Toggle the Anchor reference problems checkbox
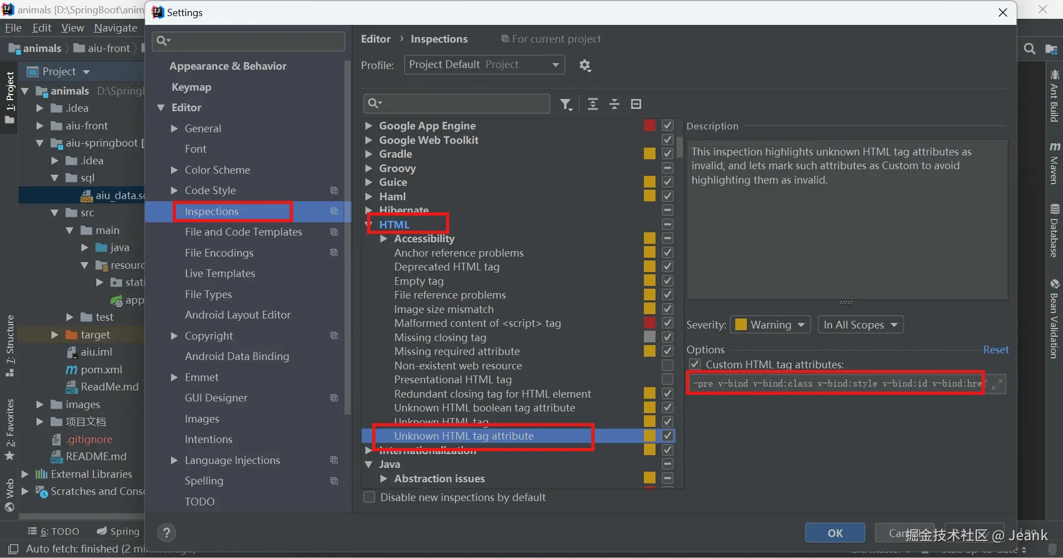The height and width of the screenshot is (558, 1063). pos(668,253)
